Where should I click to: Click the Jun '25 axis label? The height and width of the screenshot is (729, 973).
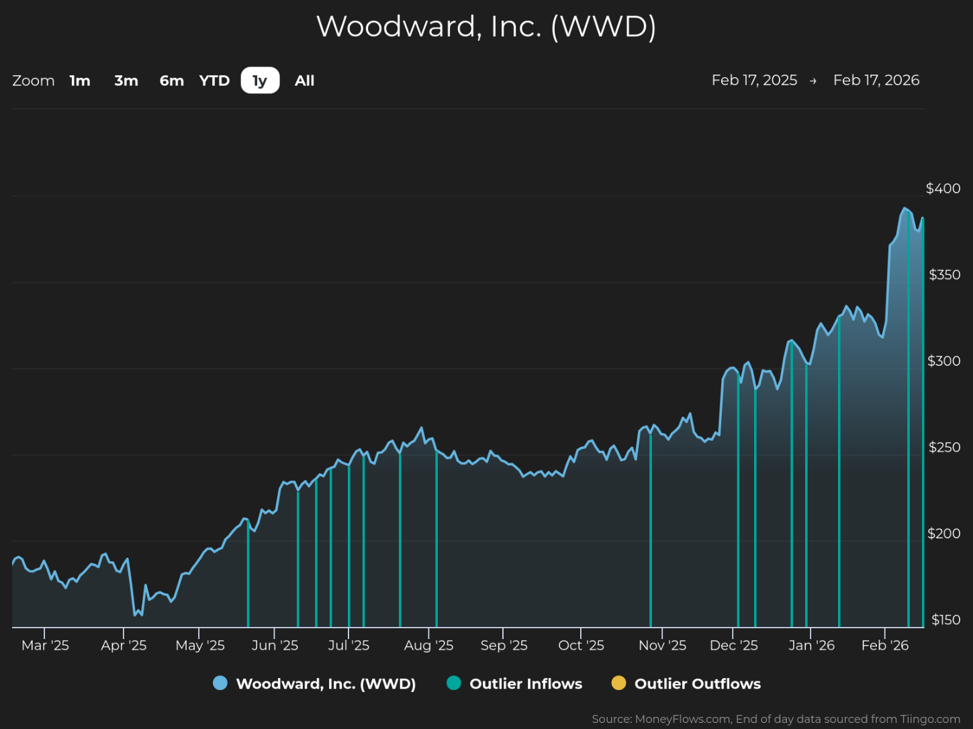pos(275,645)
